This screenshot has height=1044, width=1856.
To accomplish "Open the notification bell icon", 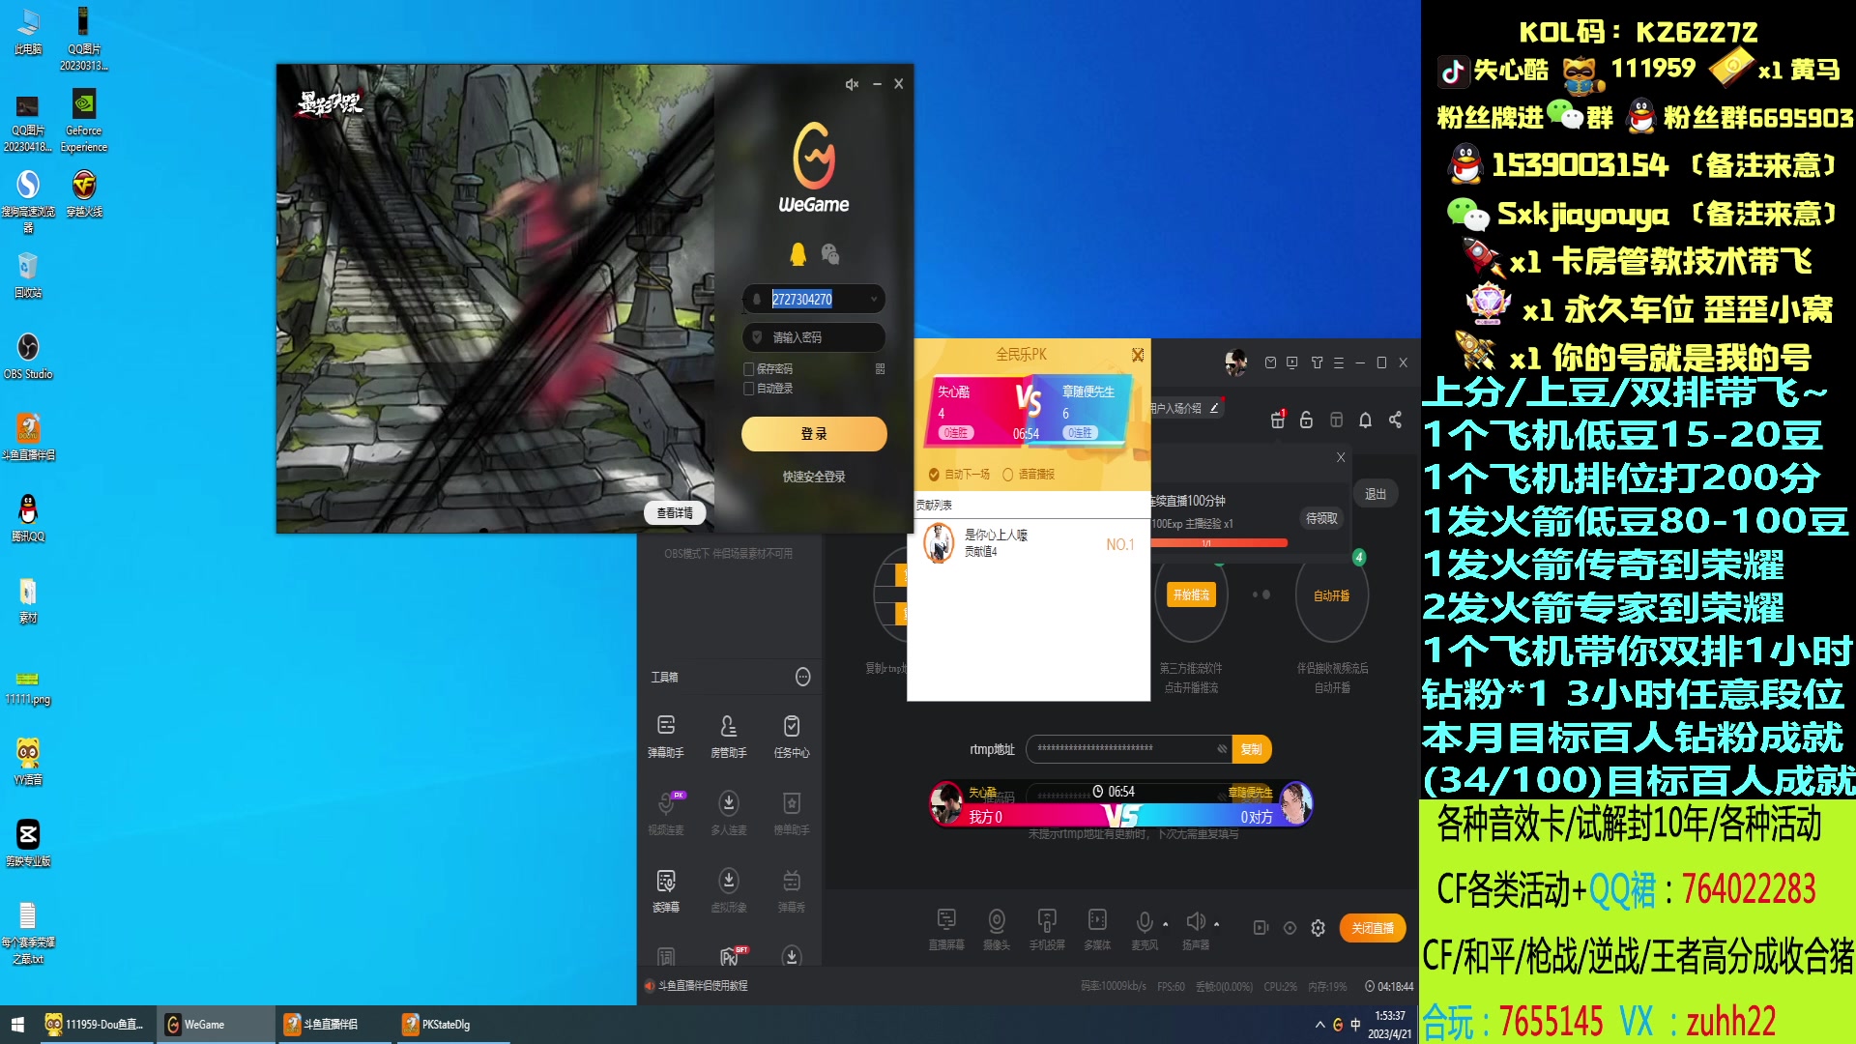I will (x=1365, y=420).
